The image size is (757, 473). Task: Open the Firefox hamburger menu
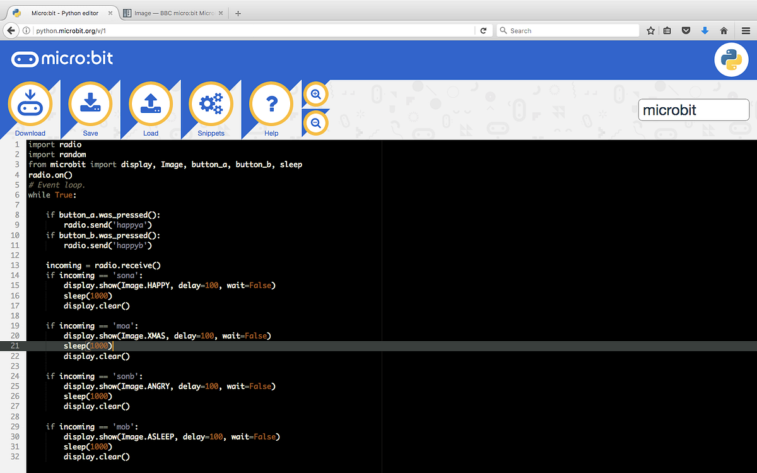pyautogui.click(x=746, y=30)
